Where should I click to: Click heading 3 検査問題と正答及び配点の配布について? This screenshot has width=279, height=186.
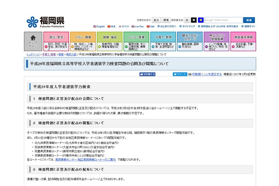point(68,169)
